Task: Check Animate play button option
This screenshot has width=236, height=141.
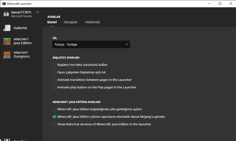Action: click(54, 87)
